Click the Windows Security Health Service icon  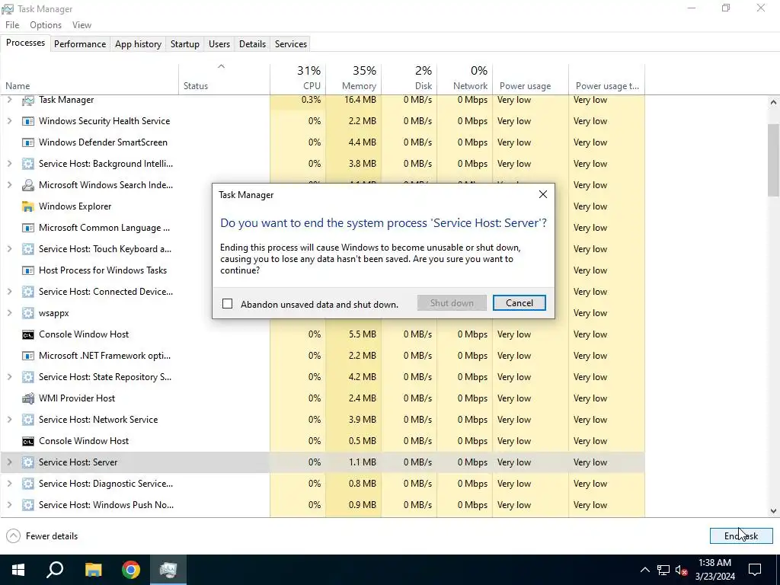(28, 121)
